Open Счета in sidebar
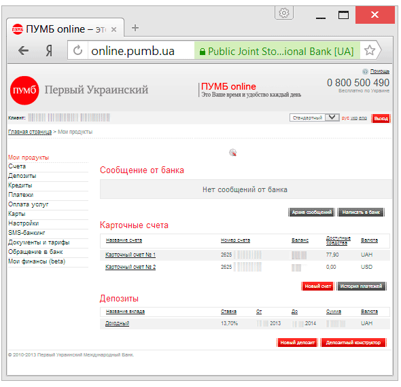Image resolution: width=401 pixels, height=387 pixels. tap(17, 166)
